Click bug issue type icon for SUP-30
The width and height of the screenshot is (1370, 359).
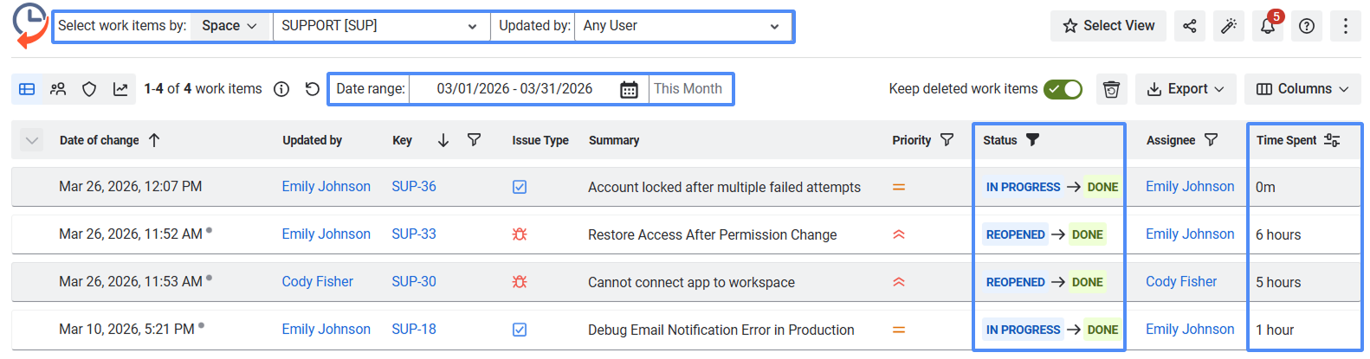tap(520, 282)
